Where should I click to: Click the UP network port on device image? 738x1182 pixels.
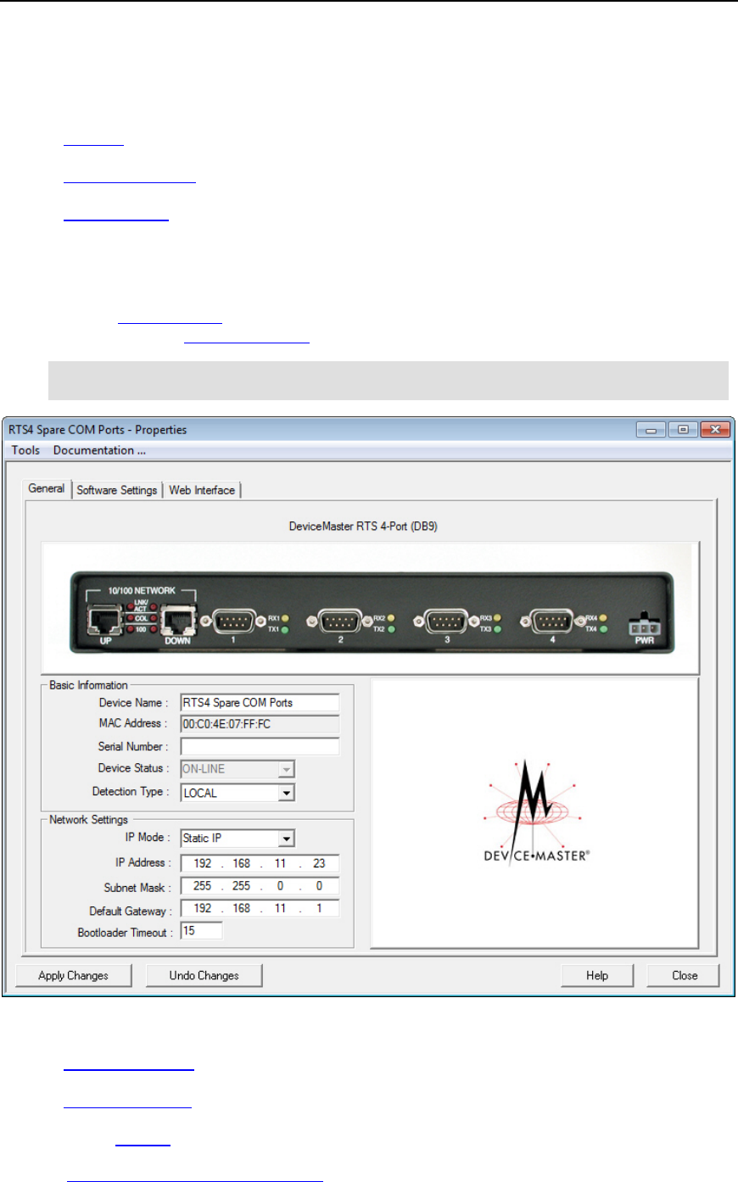pos(106,622)
